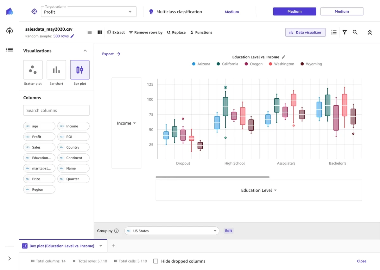Screen dimensions: 380x270
Task: Edit chart title with pencil icon
Action: 284,57
